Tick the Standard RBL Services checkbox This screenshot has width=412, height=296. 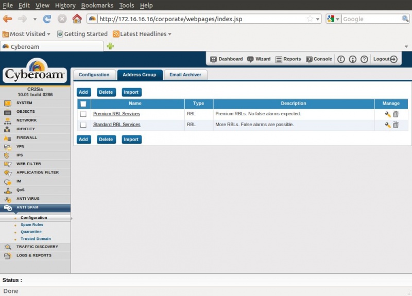coord(83,125)
